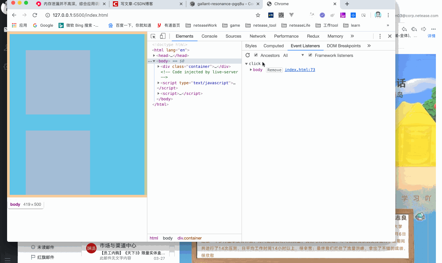Image resolution: width=442 pixels, height=263 pixels.
Task: Show more sidebar pane tabs
Action: 369,46
